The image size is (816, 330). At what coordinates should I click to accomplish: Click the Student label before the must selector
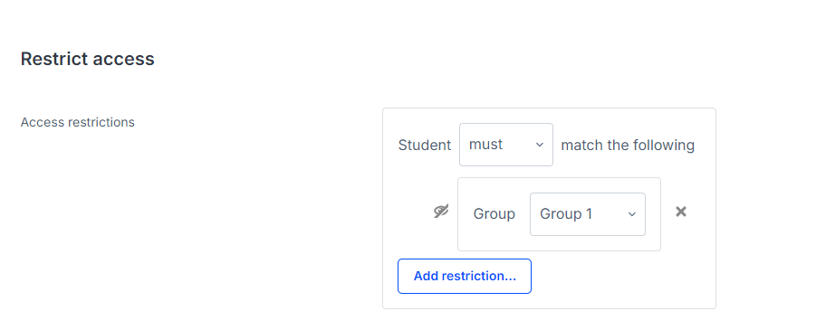[425, 145]
